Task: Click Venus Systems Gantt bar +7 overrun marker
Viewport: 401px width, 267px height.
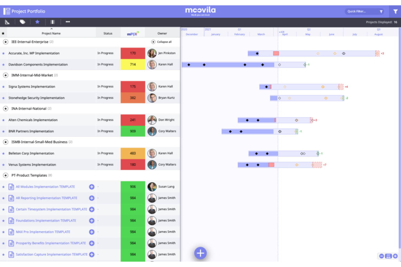Action: 317,165
